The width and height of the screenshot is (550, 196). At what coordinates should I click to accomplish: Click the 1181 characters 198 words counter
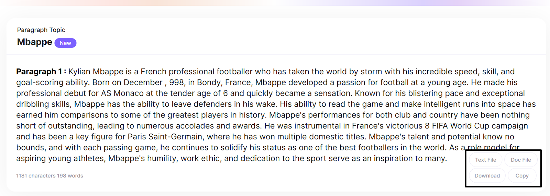click(49, 175)
